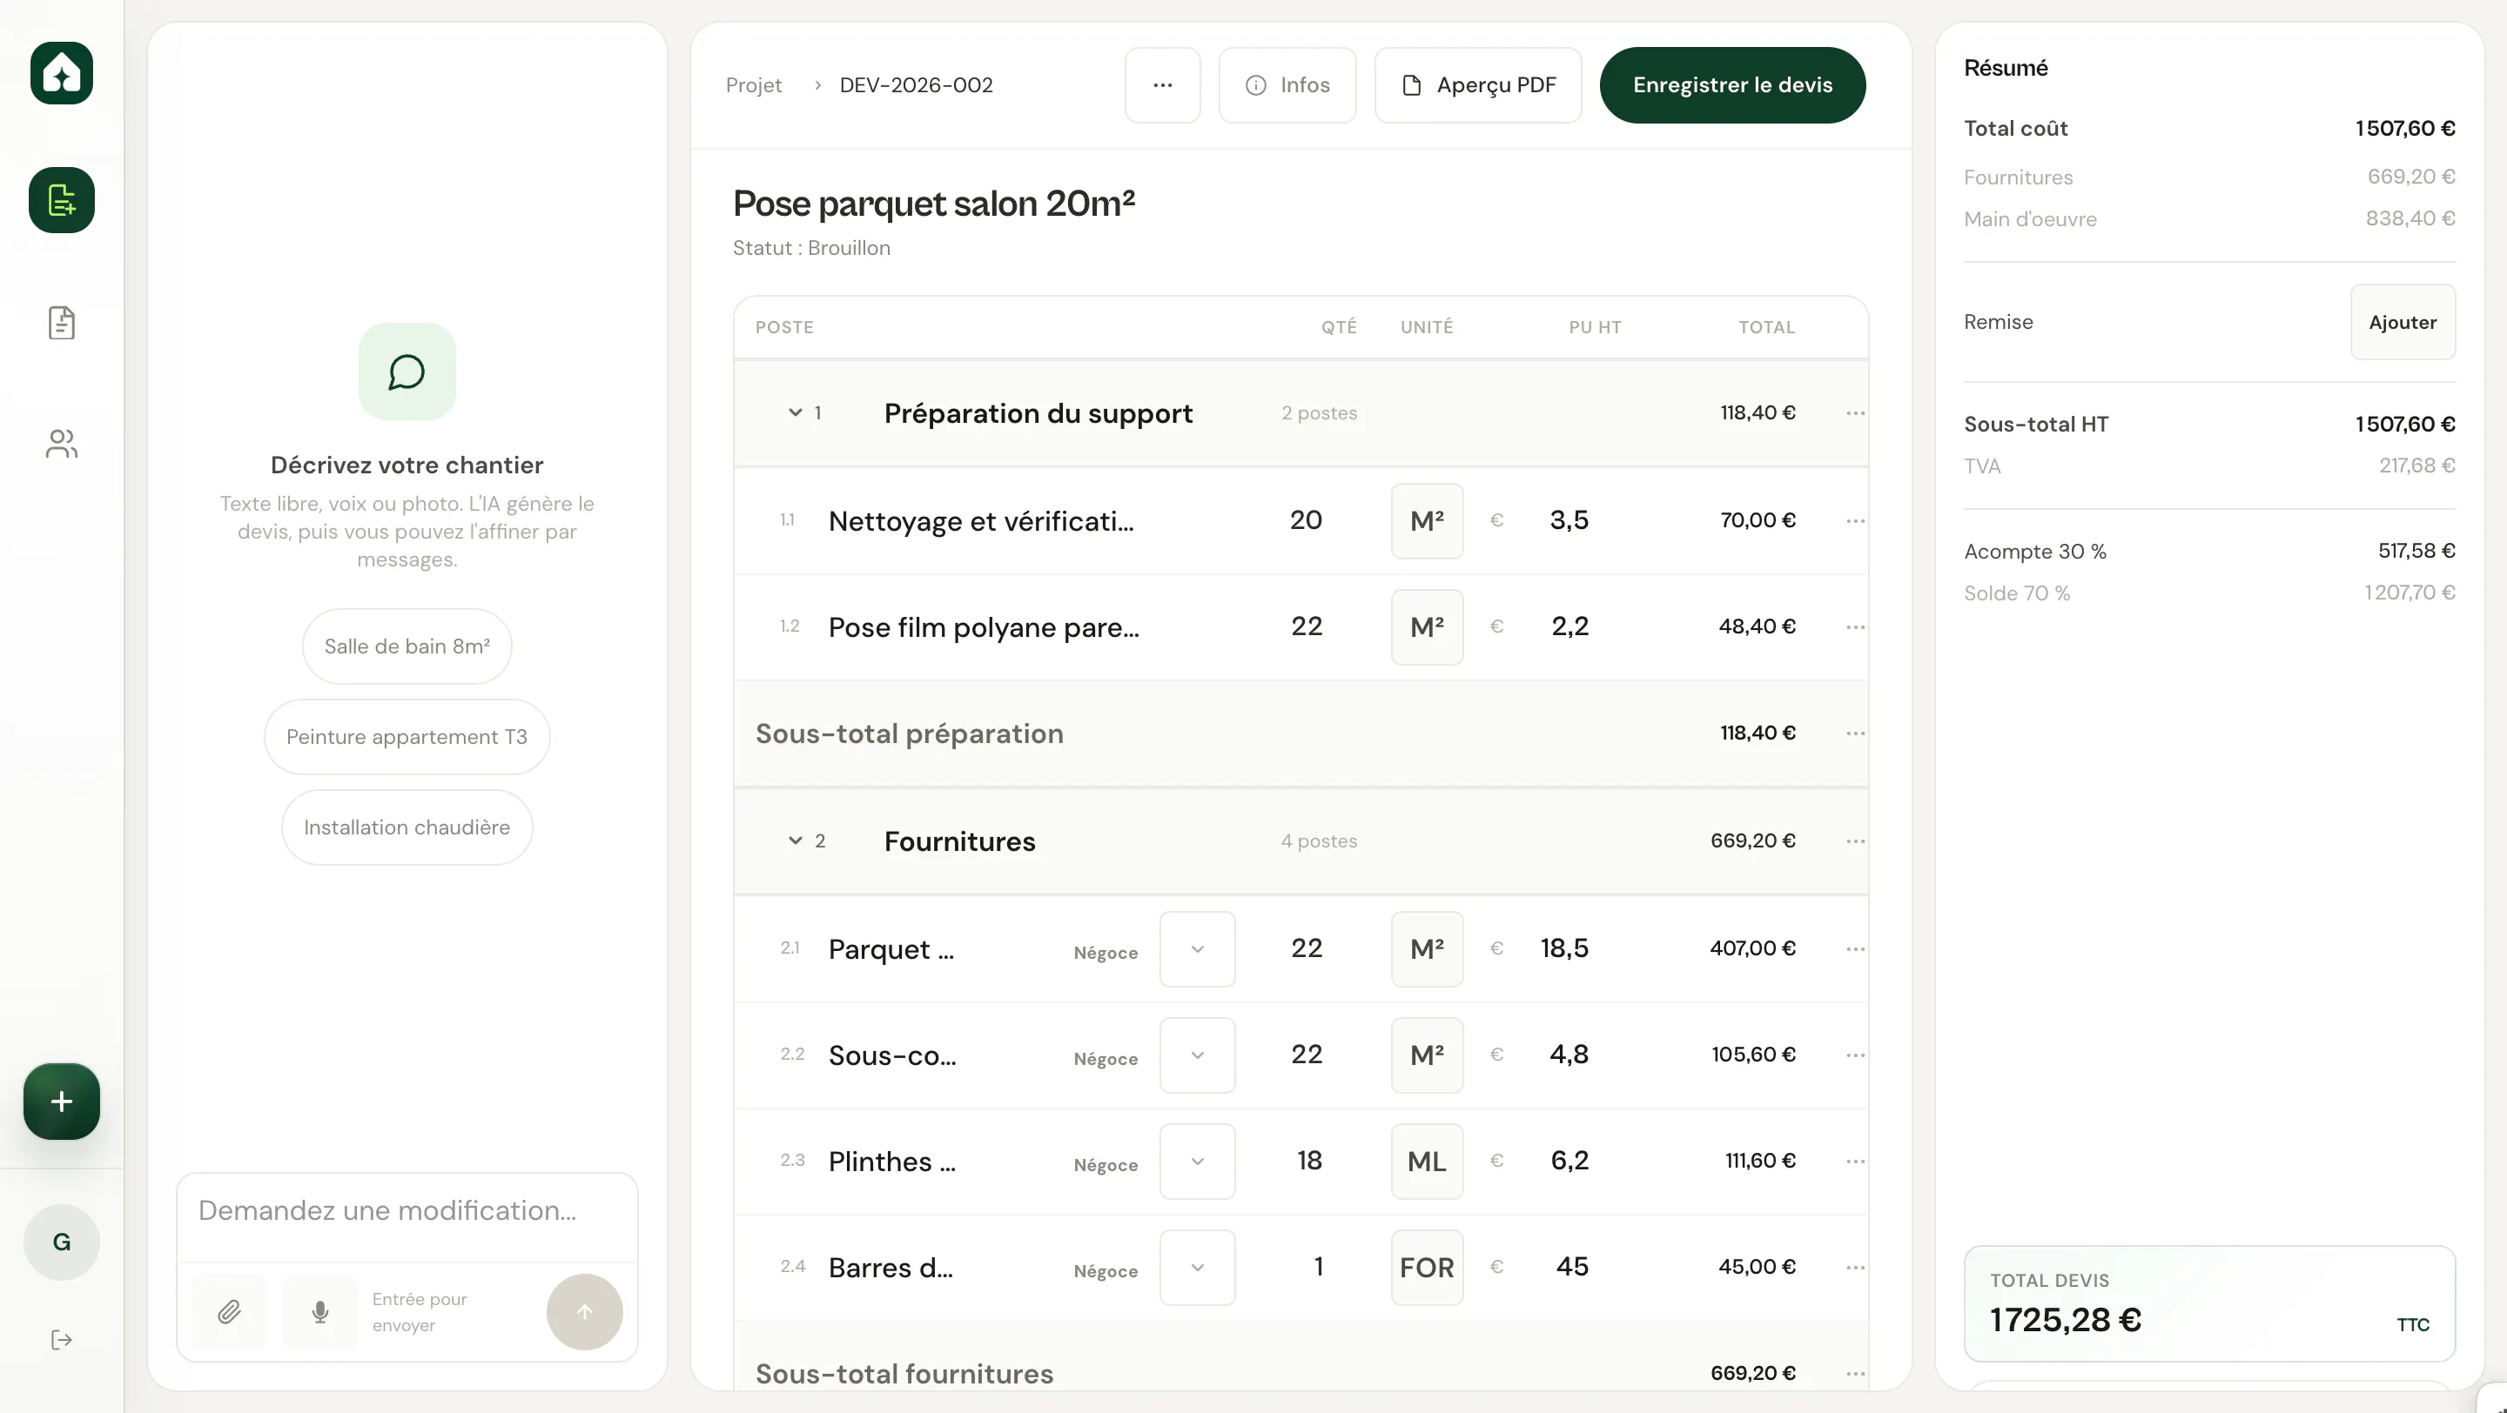Image resolution: width=2507 pixels, height=1413 pixels.
Task: Click Enregistrer le devis
Action: (1732, 85)
